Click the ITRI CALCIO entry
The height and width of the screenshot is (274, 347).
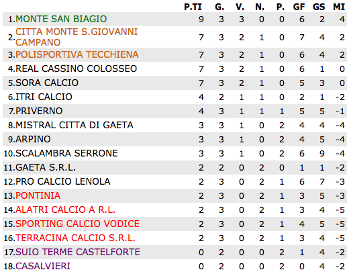point(44,97)
